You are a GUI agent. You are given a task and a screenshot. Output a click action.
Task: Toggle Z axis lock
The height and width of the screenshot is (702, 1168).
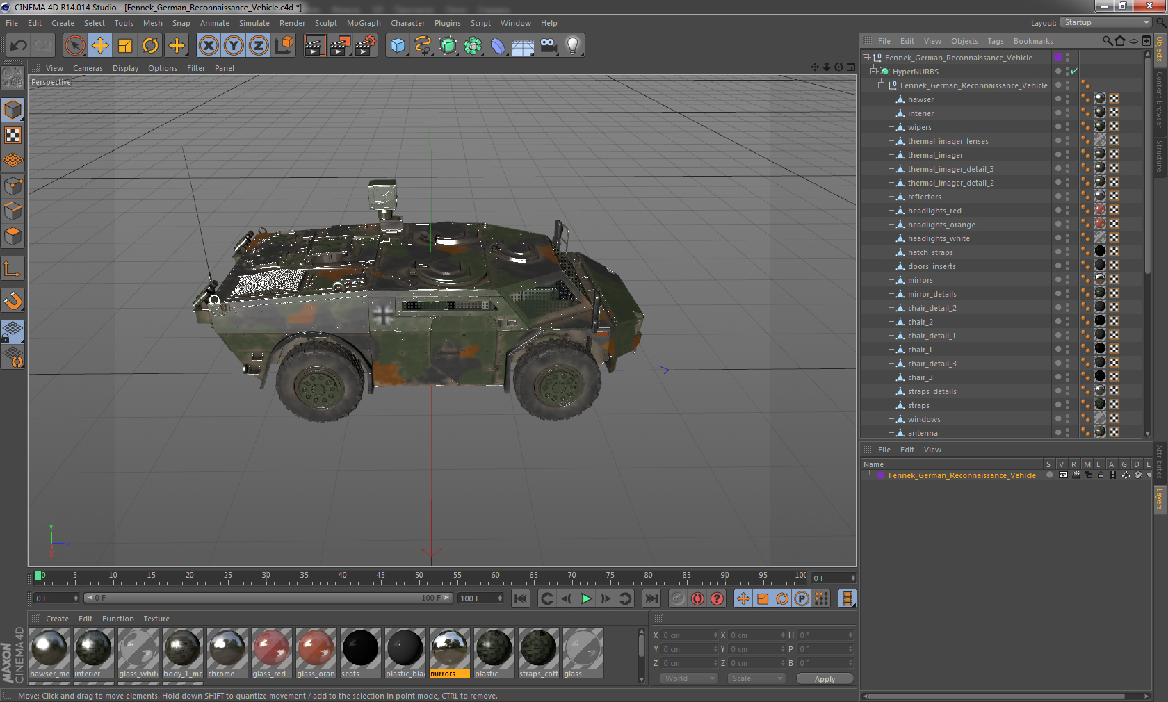[259, 46]
